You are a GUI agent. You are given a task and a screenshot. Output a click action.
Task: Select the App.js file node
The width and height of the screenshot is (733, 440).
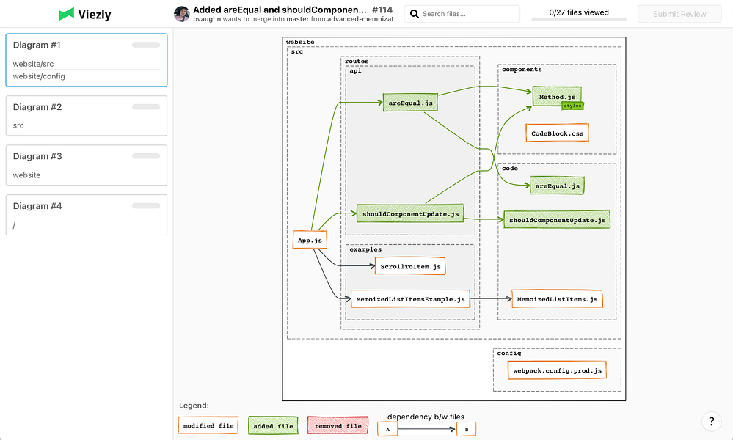coord(310,240)
